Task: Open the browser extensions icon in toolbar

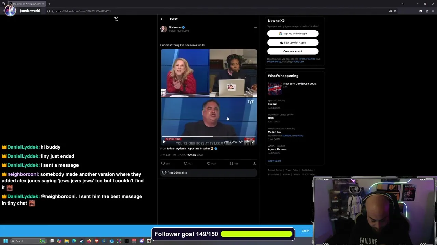Action: point(427,11)
